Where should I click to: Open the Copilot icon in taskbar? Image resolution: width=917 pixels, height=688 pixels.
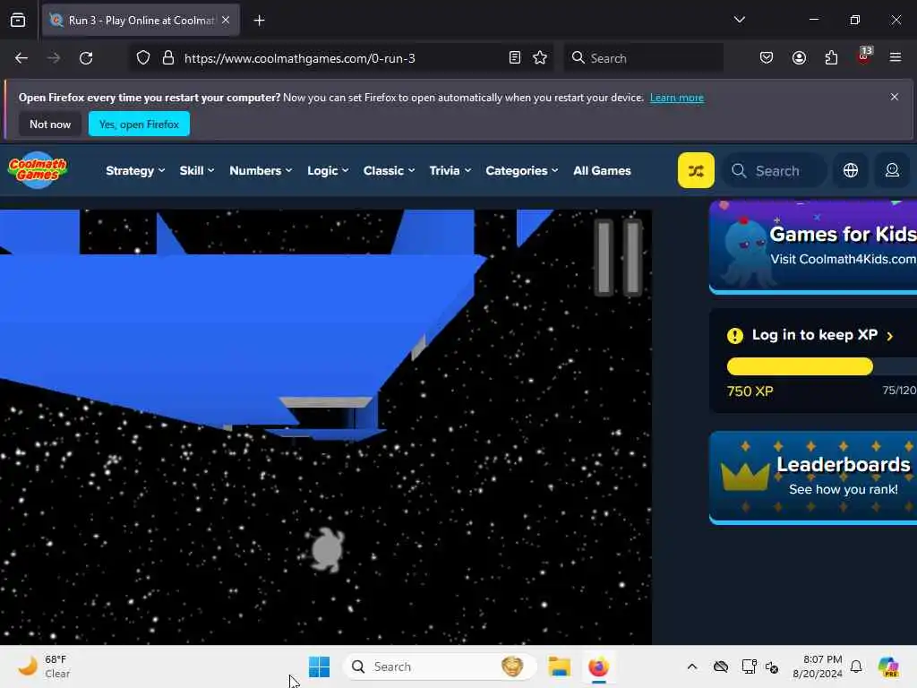pos(888,666)
